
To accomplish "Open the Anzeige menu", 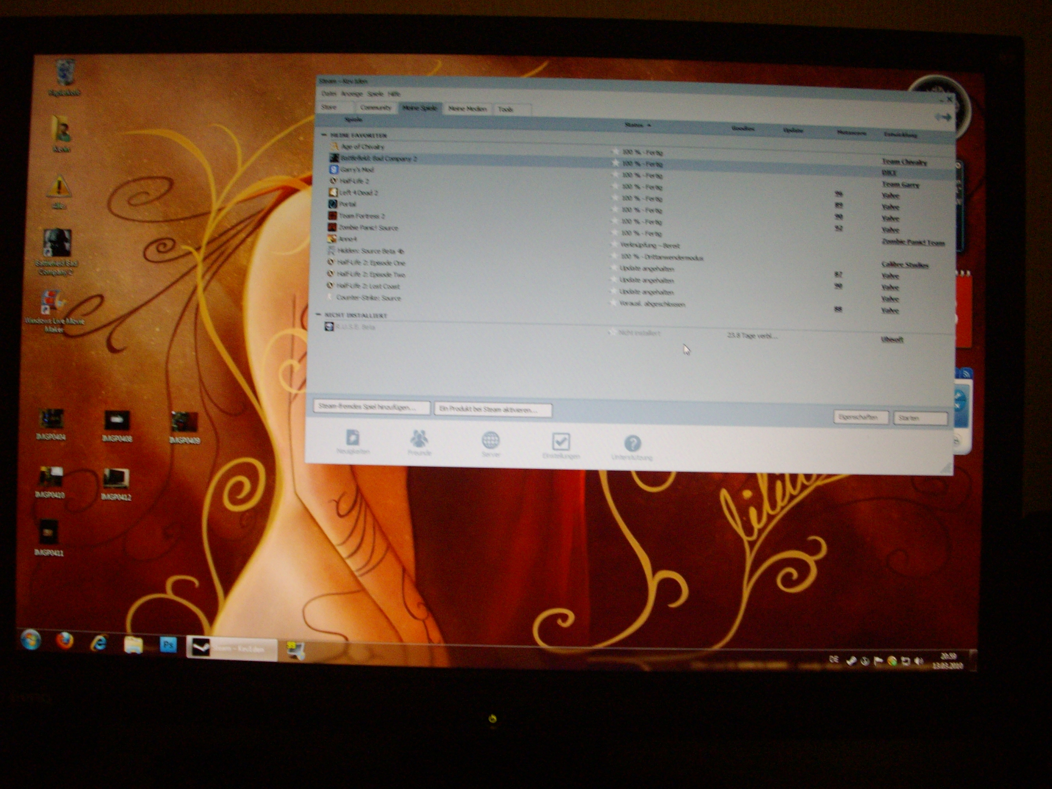I will click(x=351, y=94).
